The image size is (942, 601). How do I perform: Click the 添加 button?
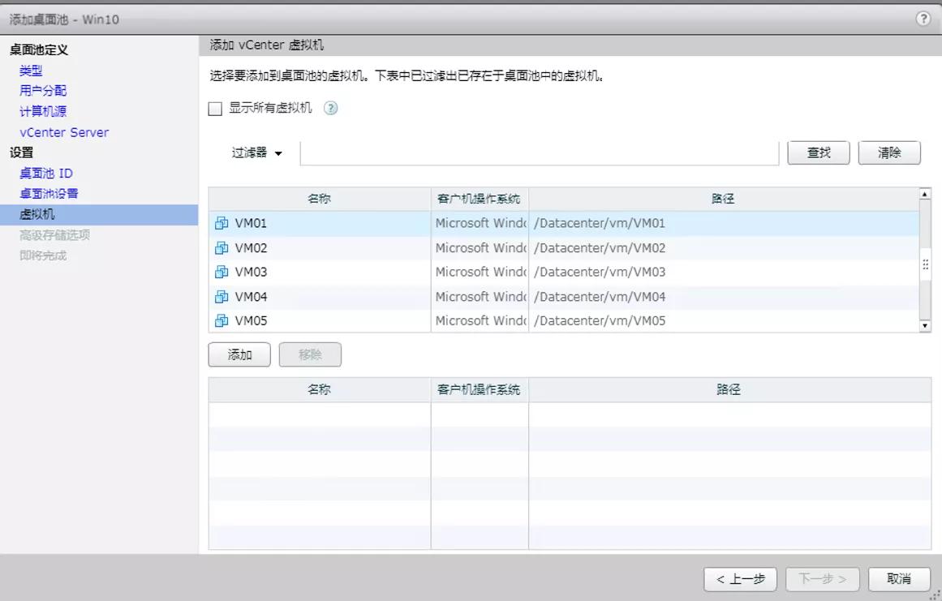pyautogui.click(x=239, y=354)
